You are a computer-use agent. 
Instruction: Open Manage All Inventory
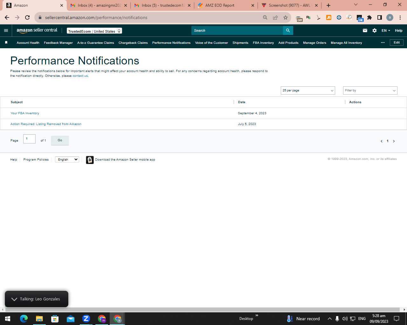coord(346,43)
